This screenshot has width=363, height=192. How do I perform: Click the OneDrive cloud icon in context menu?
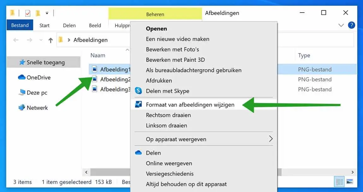tap(138, 153)
